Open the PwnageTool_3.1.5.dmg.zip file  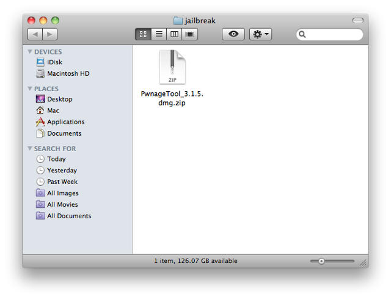pos(172,67)
